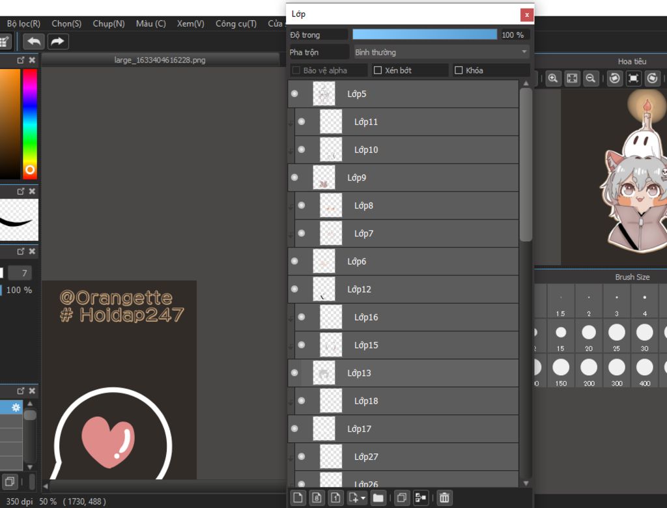
Task: Select the Lớp27 layer
Action: click(x=406, y=457)
